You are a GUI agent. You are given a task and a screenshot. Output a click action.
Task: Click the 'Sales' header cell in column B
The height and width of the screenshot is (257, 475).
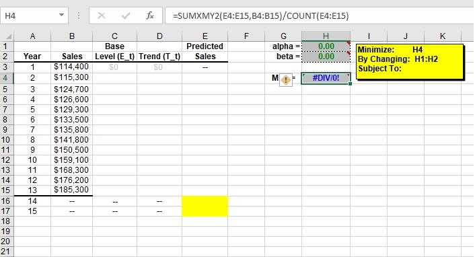pos(72,57)
